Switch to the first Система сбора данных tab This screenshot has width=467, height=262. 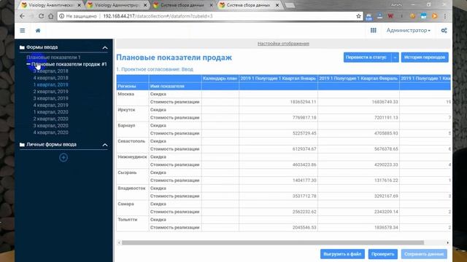[182, 5]
